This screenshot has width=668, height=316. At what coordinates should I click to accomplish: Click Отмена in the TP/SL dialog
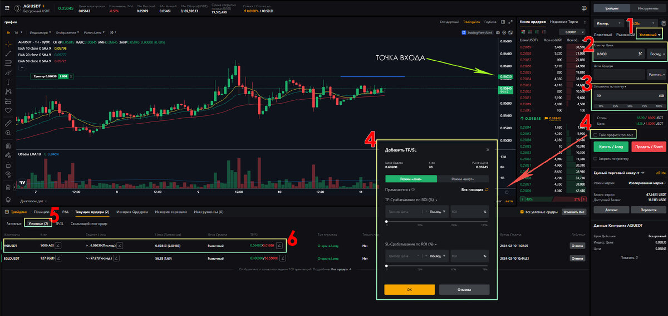click(x=464, y=290)
